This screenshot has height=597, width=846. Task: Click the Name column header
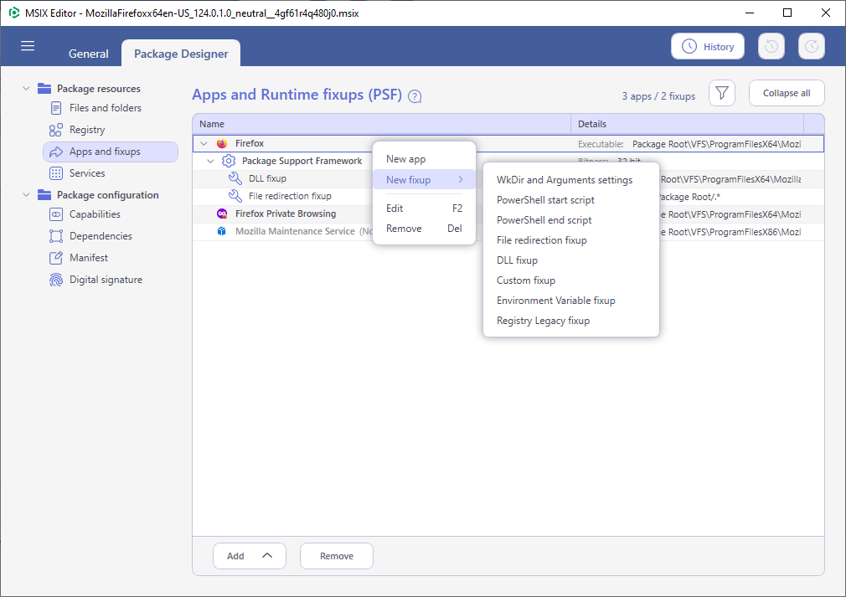[x=381, y=124]
